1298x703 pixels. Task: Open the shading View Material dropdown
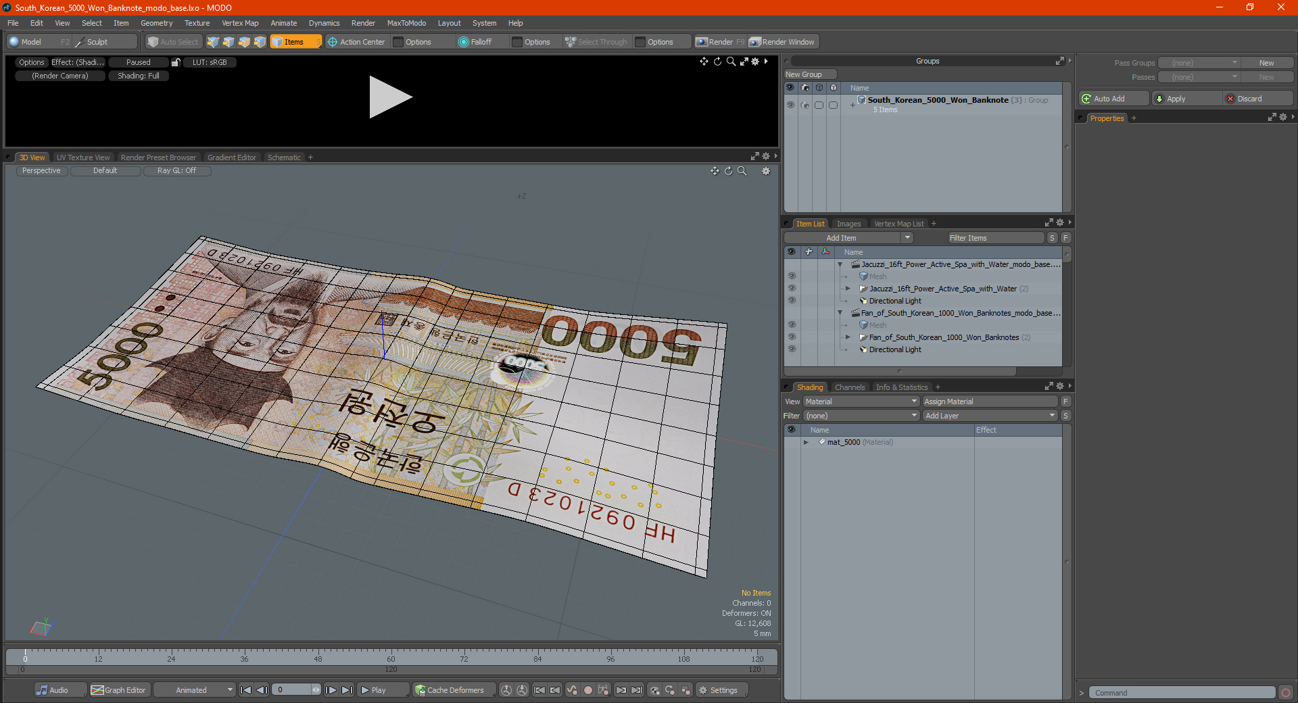tap(861, 402)
